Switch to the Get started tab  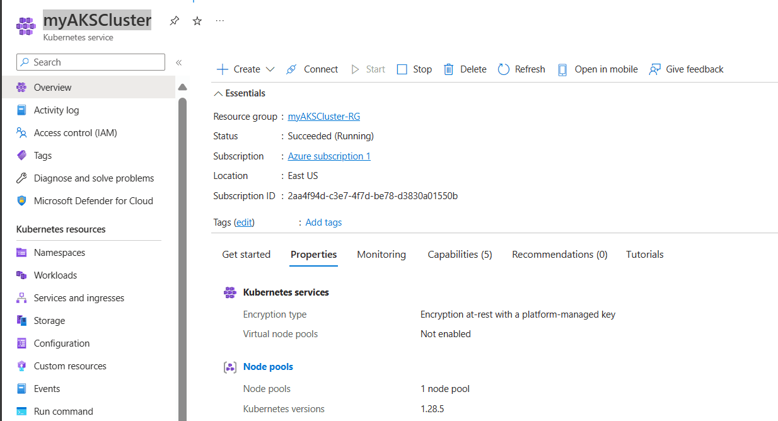click(x=247, y=255)
